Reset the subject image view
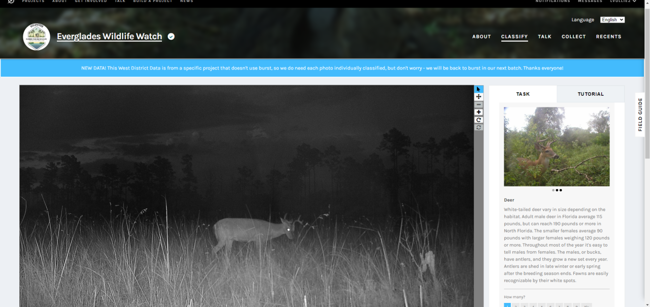The height and width of the screenshot is (307, 650). 478,127
